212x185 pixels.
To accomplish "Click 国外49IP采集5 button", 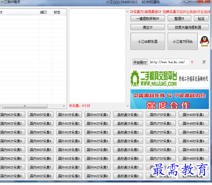I will [x=193, y=150].
